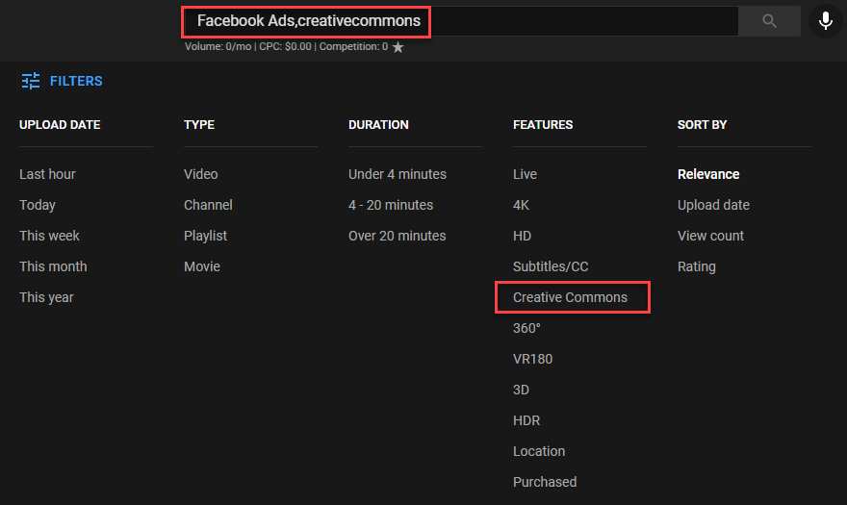Pick the Under 4 minutes duration
Viewport: 847px width, 505px height.
click(x=398, y=174)
